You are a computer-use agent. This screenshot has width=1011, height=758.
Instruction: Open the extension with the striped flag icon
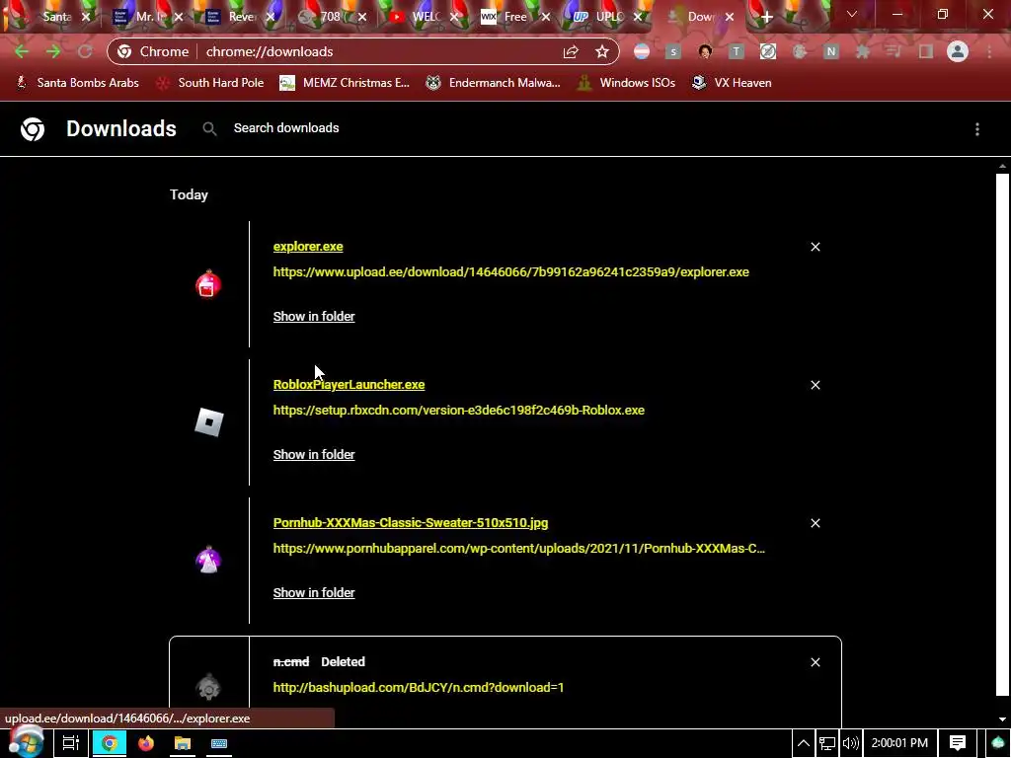tap(642, 51)
